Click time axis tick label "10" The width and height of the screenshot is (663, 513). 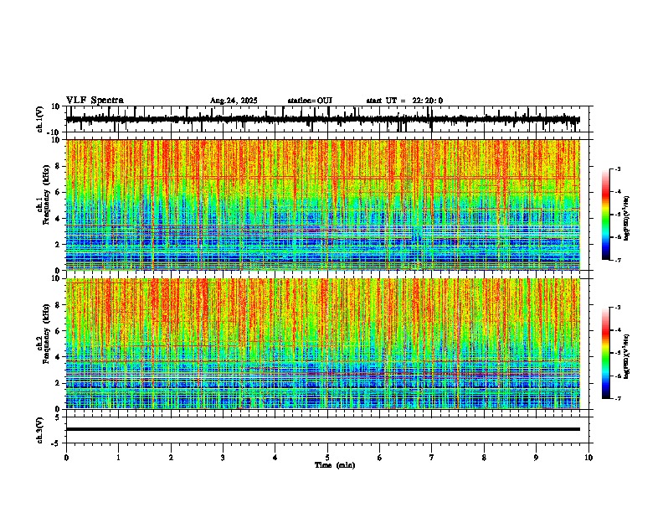pos(588,458)
